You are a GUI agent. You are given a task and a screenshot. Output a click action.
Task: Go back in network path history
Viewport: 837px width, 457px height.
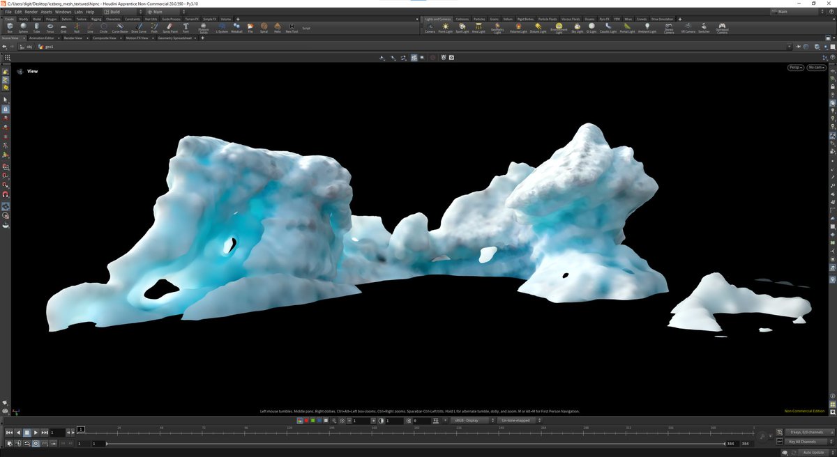pos(5,47)
